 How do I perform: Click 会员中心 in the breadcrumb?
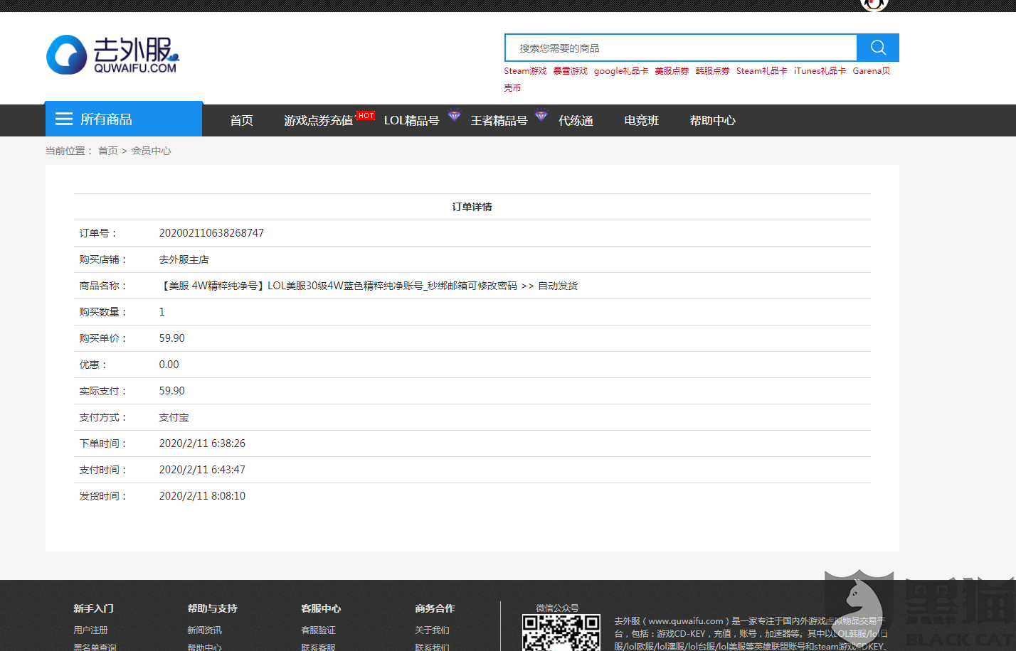pos(152,151)
